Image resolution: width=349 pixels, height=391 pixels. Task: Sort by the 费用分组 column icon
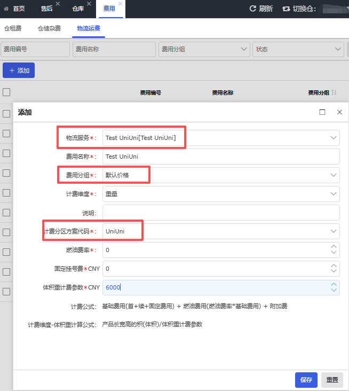tap(334, 92)
